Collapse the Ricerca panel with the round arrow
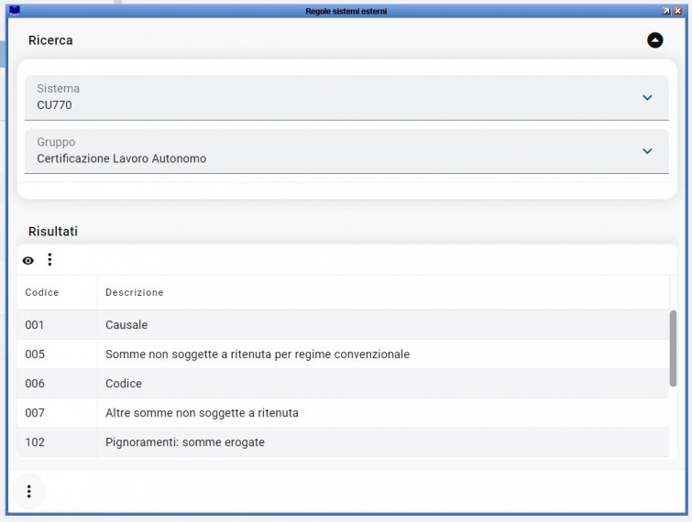This screenshot has width=692, height=522. pyautogui.click(x=655, y=40)
